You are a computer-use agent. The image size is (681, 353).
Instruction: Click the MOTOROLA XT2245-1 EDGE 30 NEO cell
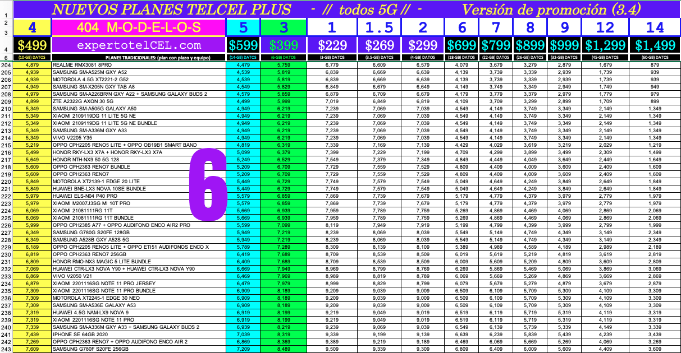(x=139, y=298)
